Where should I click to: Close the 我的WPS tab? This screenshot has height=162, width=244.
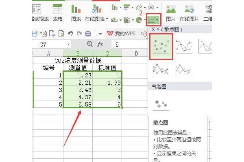pyautogui.click(x=142, y=34)
